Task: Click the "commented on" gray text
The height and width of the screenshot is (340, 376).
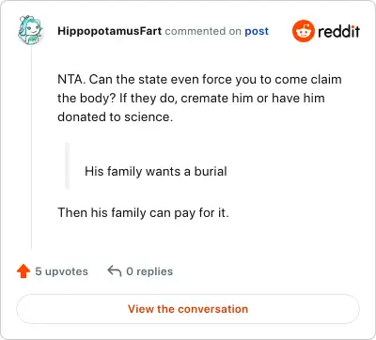Action: coord(203,31)
